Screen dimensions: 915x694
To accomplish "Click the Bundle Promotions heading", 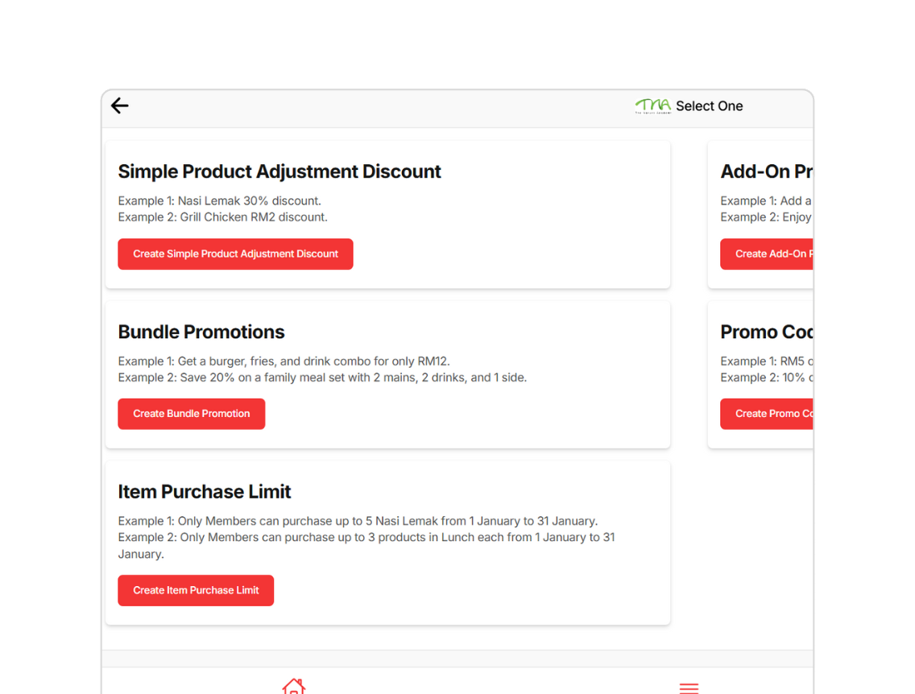I will pyautogui.click(x=201, y=332).
